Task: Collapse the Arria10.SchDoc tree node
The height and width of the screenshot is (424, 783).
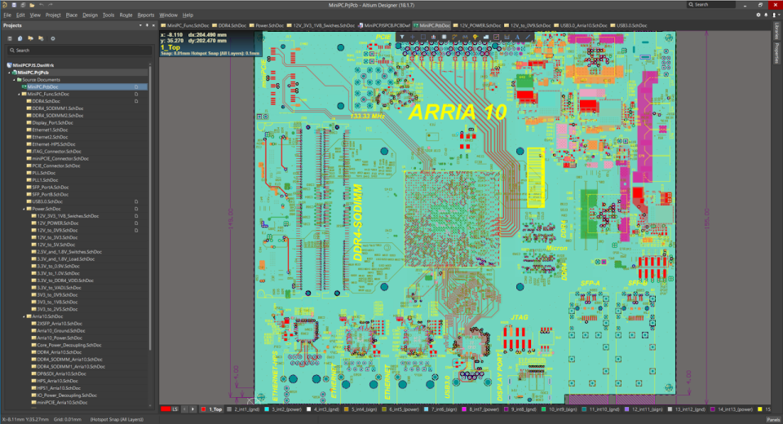Action: pyautogui.click(x=24, y=316)
